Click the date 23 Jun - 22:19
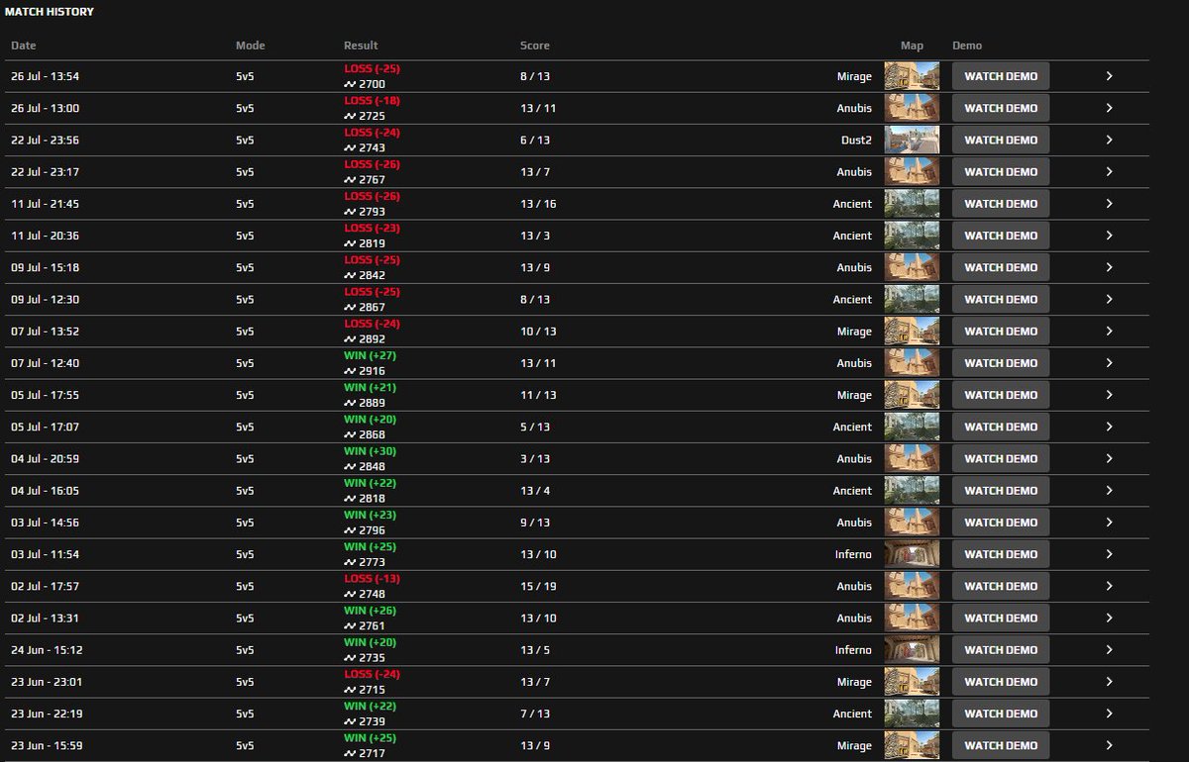Screen dimensions: 1189x762 pos(46,714)
